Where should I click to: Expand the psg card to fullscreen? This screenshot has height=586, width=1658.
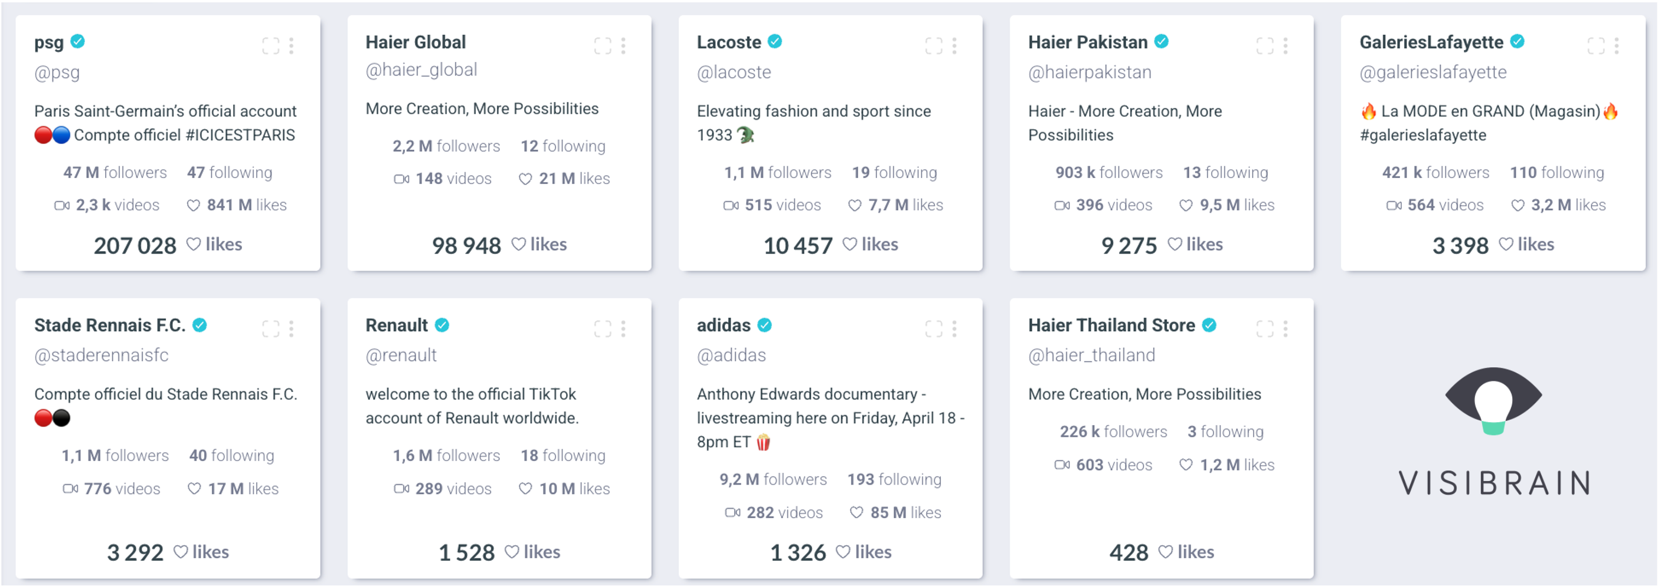[271, 45]
